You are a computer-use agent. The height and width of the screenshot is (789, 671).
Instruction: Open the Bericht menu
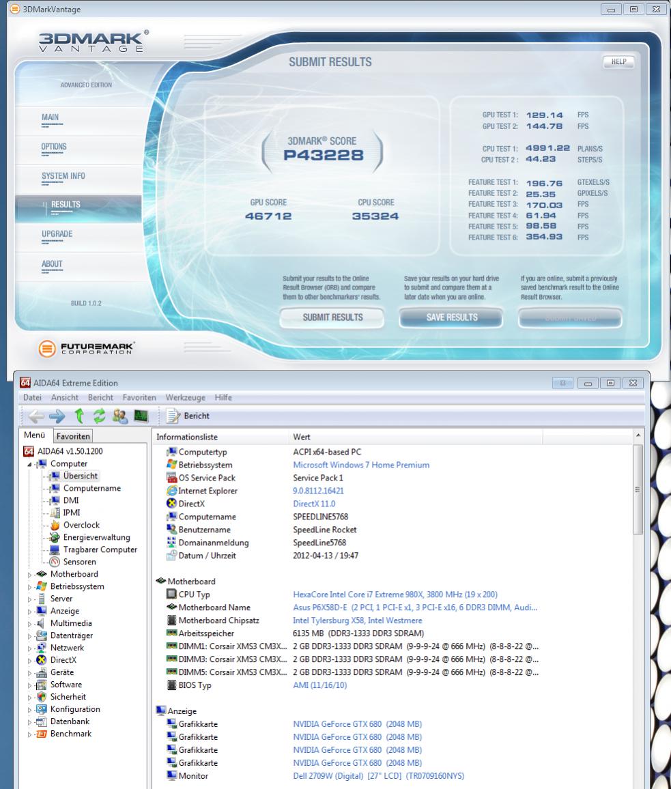coord(100,397)
